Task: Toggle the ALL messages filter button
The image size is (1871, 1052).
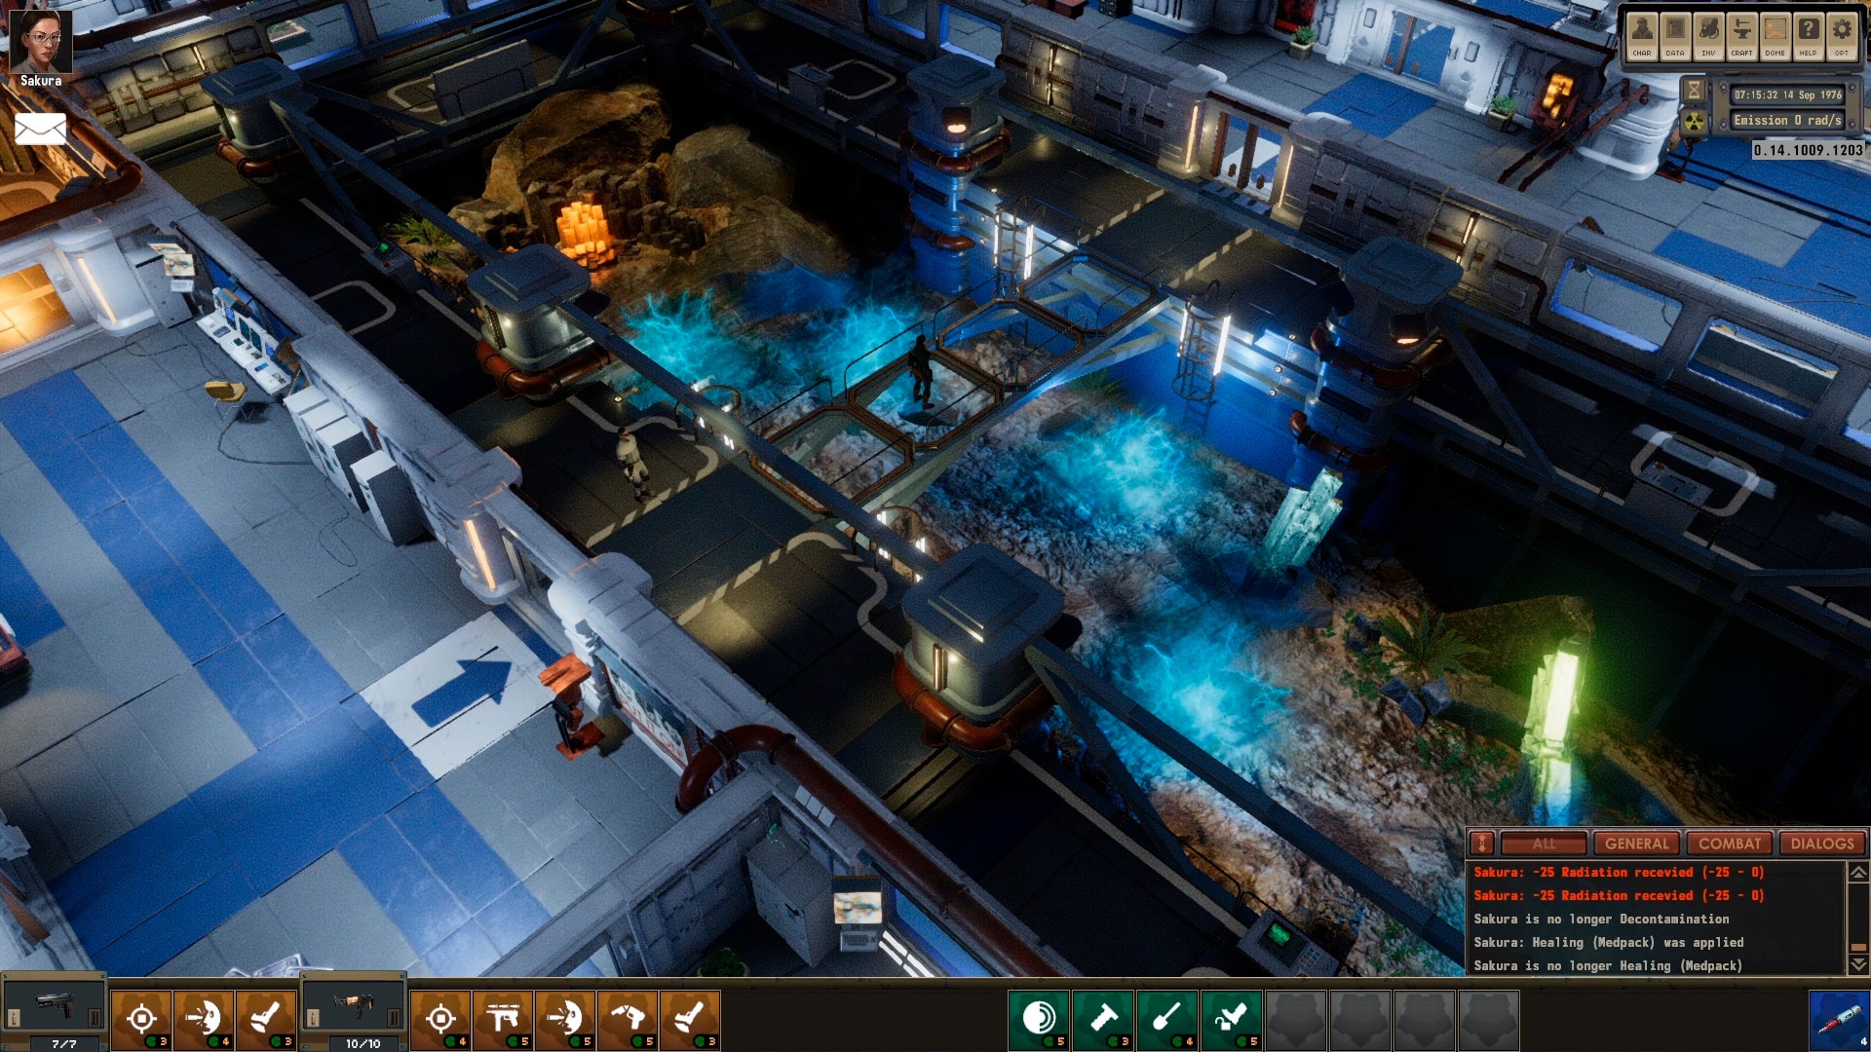Action: coord(1541,844)
